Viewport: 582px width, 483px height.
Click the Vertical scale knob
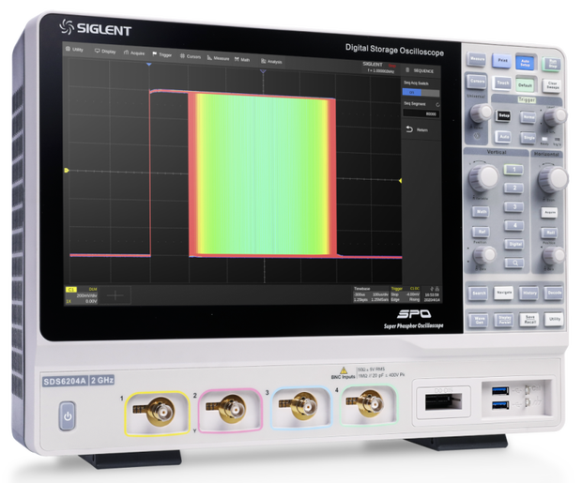(x=482, y=177)
